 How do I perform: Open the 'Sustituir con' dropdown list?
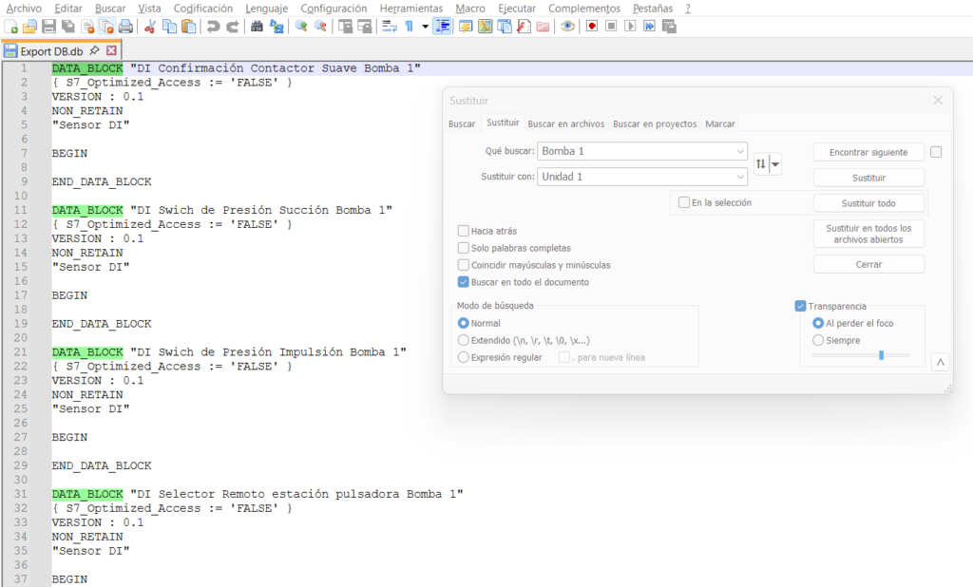740,177
